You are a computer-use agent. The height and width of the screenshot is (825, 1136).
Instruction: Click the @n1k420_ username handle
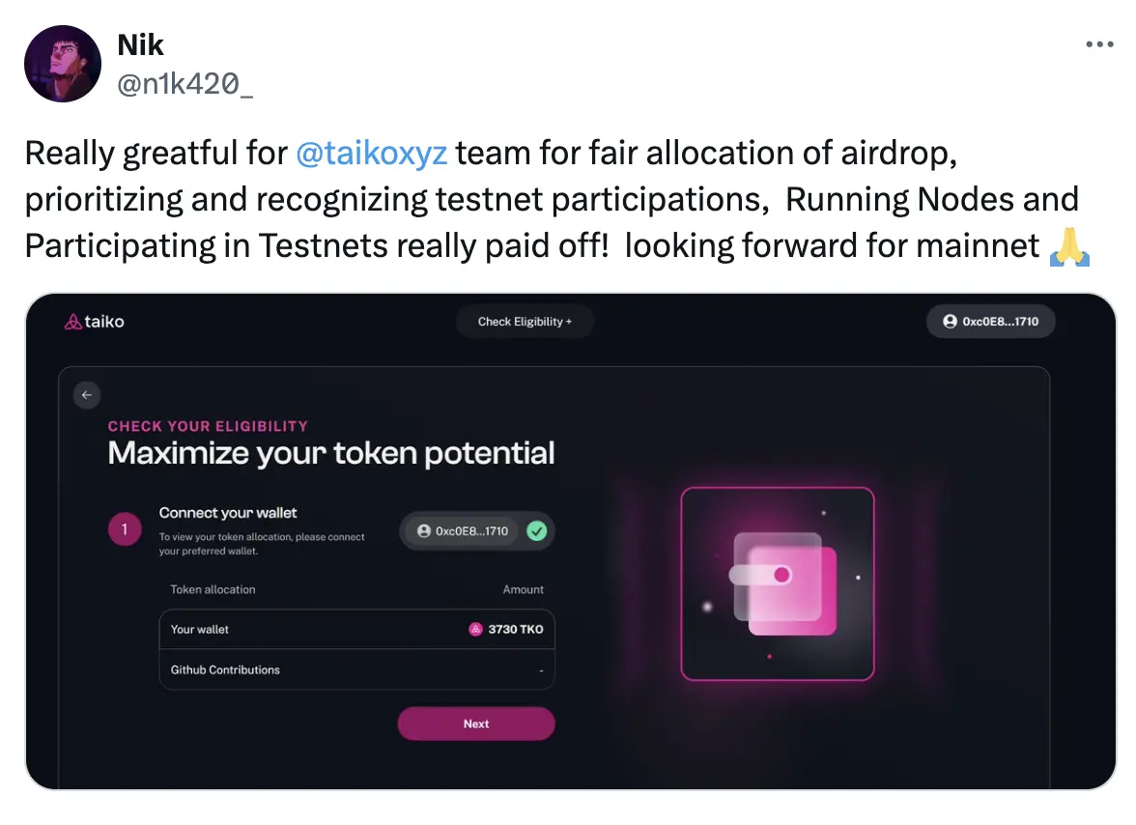click(185, 85)
